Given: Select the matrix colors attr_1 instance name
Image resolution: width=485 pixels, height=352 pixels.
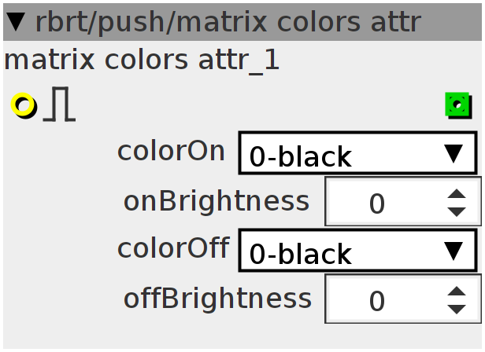Looking at the screenshot, I should [x=142, y=60].
